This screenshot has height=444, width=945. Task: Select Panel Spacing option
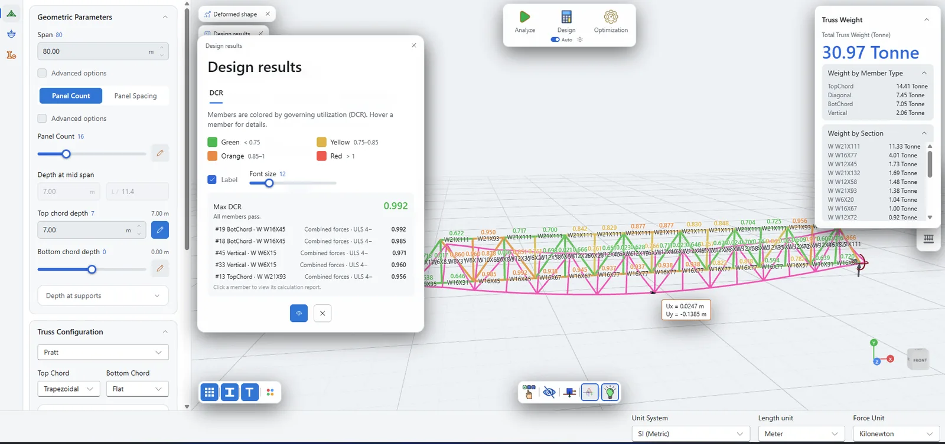tap(135, 96)
